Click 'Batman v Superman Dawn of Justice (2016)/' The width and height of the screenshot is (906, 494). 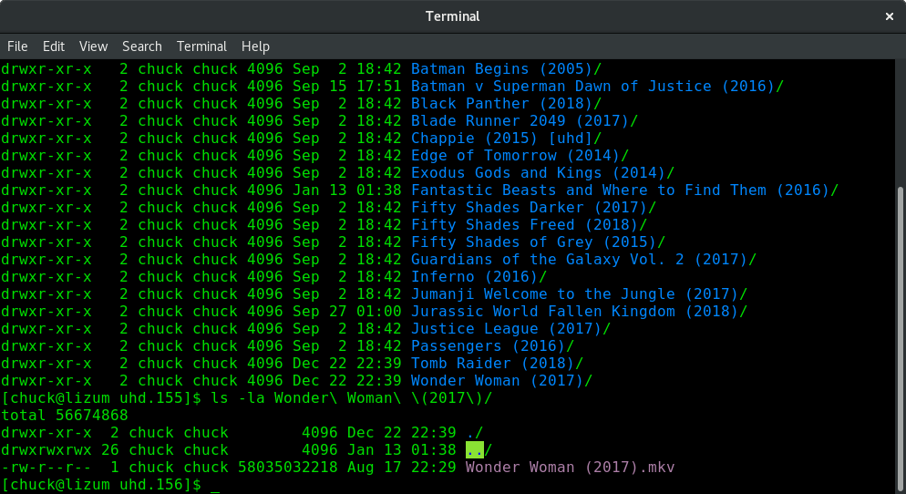(x=597, y=86)
